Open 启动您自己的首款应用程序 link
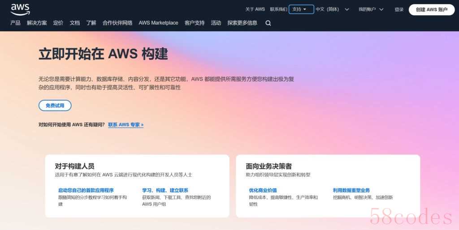The image size is (459, 230). 86,190
